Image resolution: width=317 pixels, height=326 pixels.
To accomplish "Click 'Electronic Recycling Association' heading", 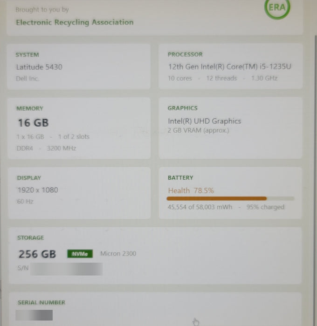I will tap(75, 22).
